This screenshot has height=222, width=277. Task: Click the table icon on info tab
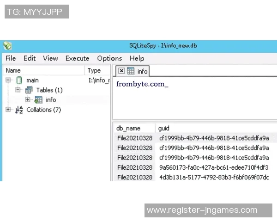(x=131, y=71)
